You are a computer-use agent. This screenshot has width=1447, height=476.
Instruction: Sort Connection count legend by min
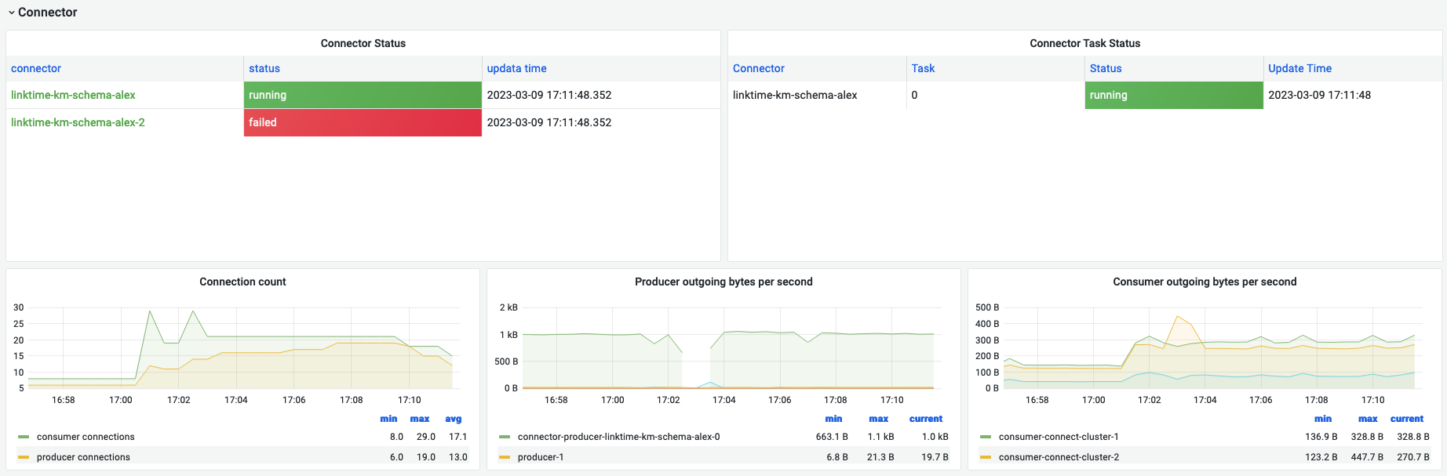[x=388, y=419]
